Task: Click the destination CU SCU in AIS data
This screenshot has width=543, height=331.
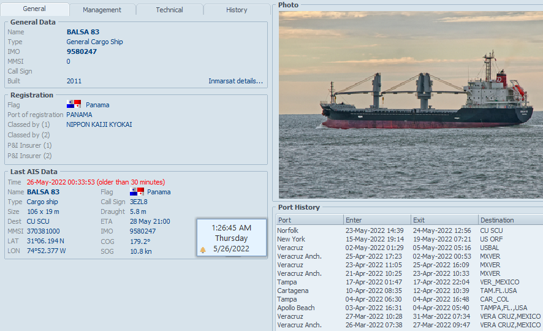Action: click(x=38, y=222)
